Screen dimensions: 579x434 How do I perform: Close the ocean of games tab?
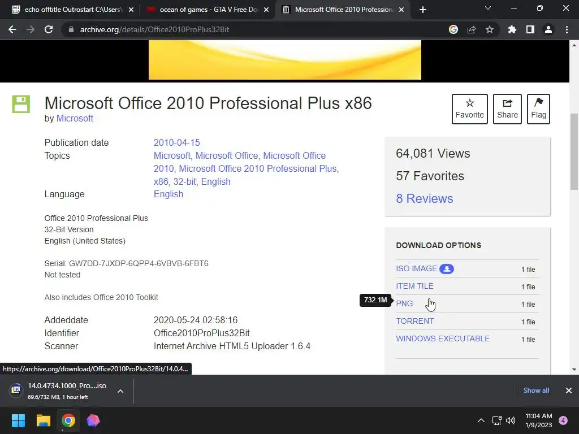point(266,10)
